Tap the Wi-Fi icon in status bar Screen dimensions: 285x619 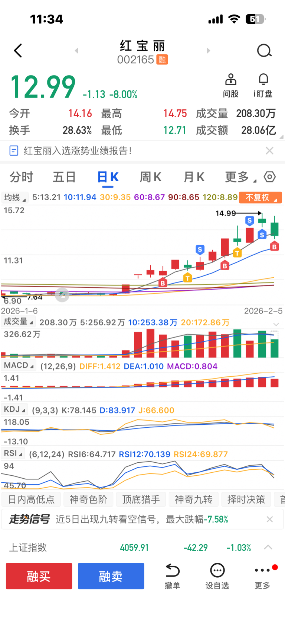pyautogui.click(x=234, y=19)
